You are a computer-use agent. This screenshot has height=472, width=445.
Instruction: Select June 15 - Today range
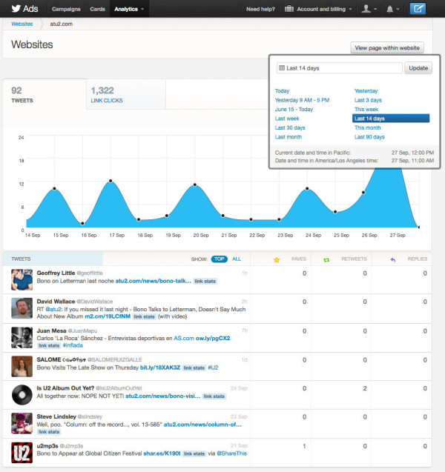[x=294, y=109]
